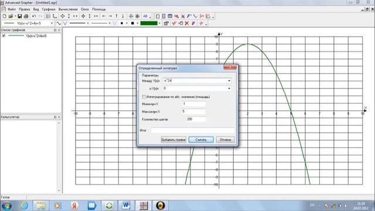Click the red function add-graph icon
The width and height of the screenshot is (375, 211).
(x=174, y=23)
